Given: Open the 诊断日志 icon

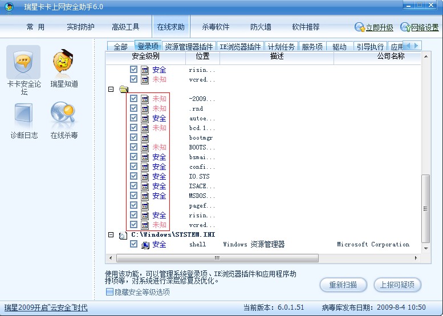Looking at the screenshot, I should (x=24, y=114).
